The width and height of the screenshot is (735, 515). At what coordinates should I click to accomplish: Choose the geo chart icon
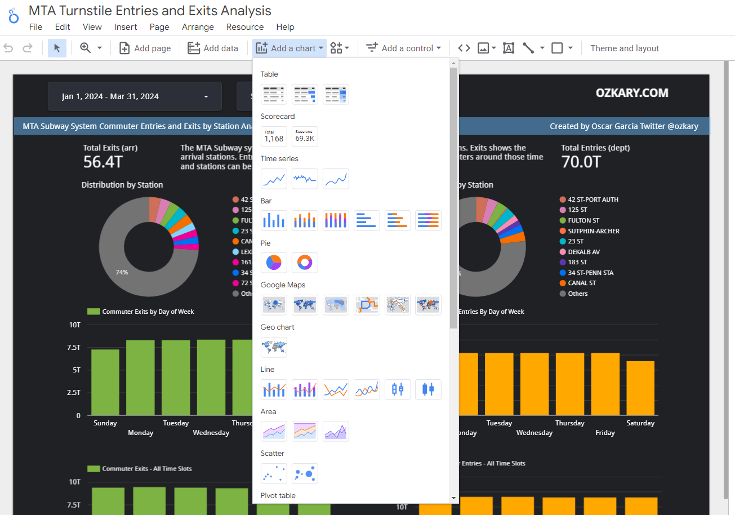point(274,347)
